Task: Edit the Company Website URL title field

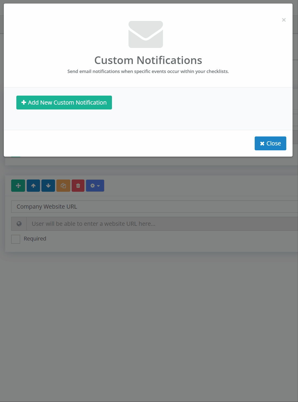Action: [109, 206]
